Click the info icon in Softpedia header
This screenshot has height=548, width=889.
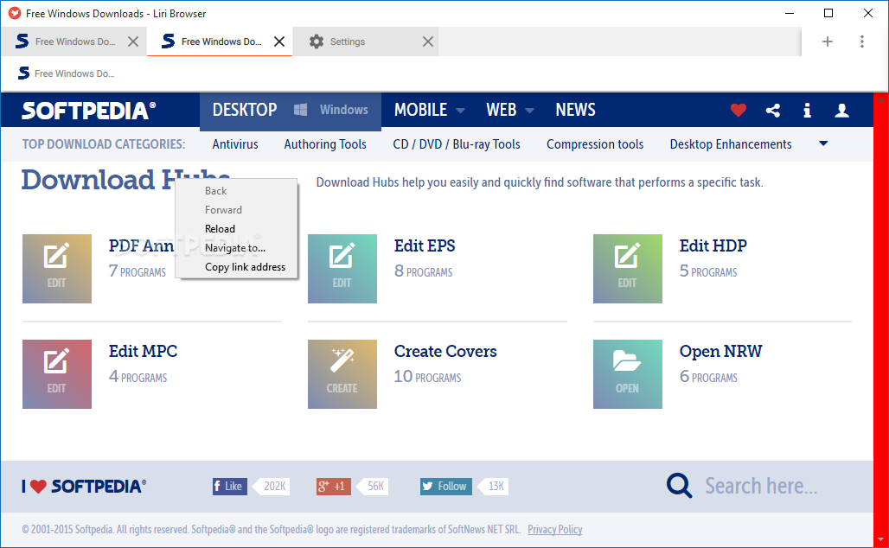click(x=807, y=110)
